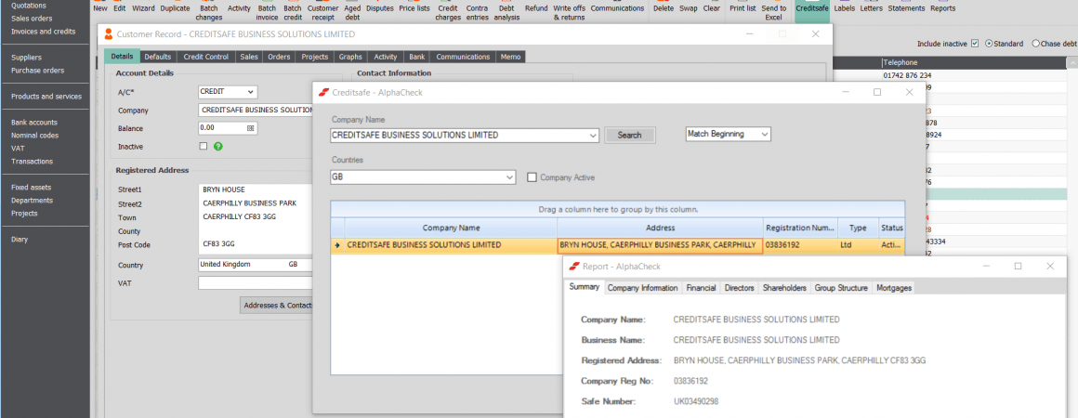Open Diary in the sidebar
Screen dimensions: 1078x418
coord(20,240)
